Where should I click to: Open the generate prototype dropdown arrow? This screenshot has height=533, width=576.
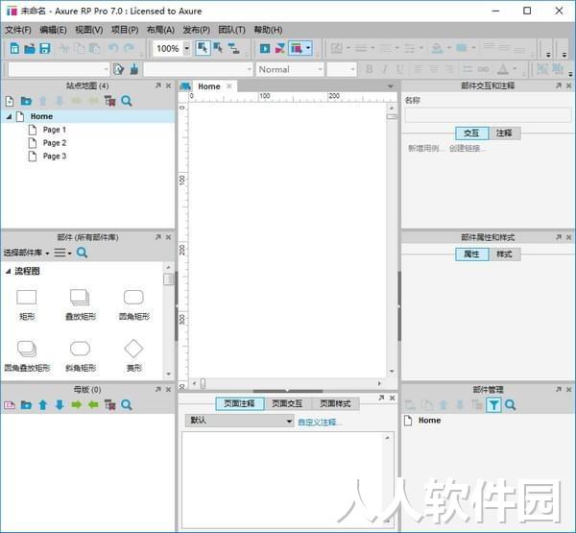pyautogui.click(x=308, y=48)
